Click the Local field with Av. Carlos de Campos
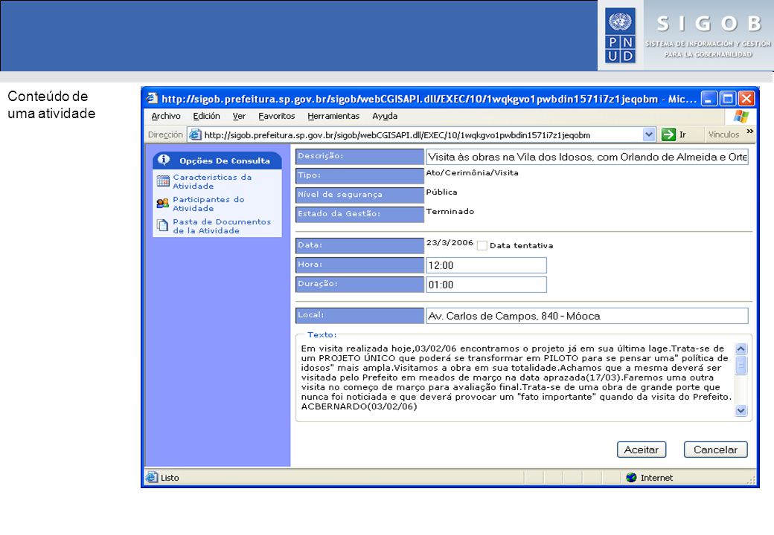Screen dimensions: 774x535 587,316
